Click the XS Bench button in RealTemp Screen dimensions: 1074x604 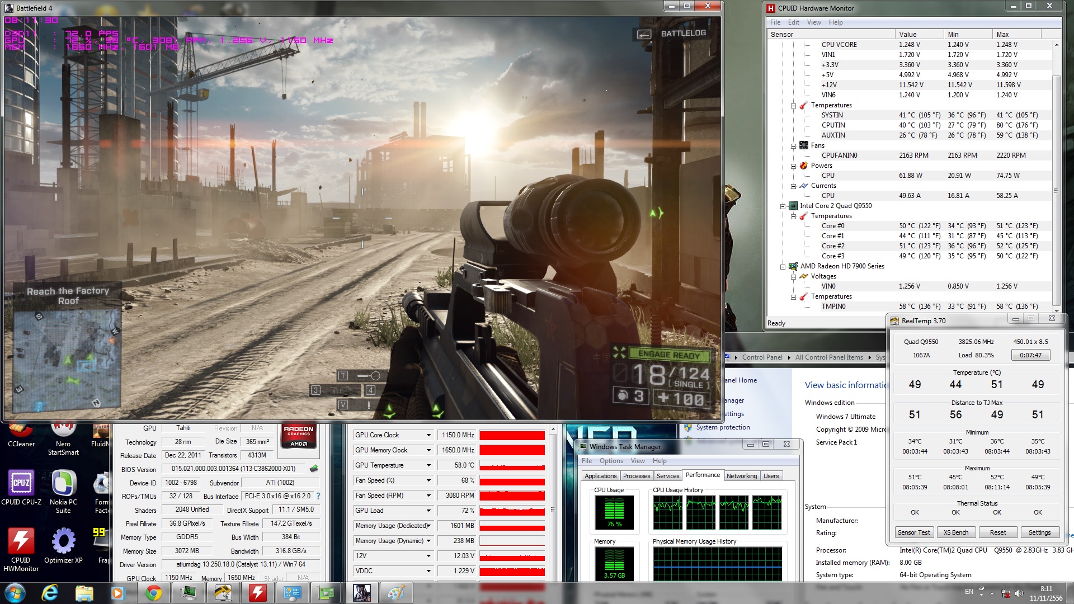[x=955, y=532]
